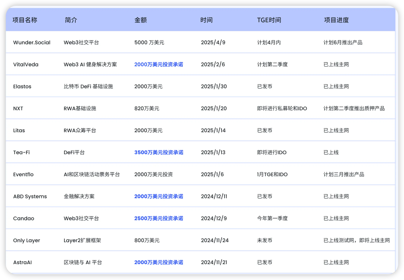The height and width of the screenshot is (280, 404).
Task: Click the 2000万美元 amount in the Litas row
Action: coord(148,130)
